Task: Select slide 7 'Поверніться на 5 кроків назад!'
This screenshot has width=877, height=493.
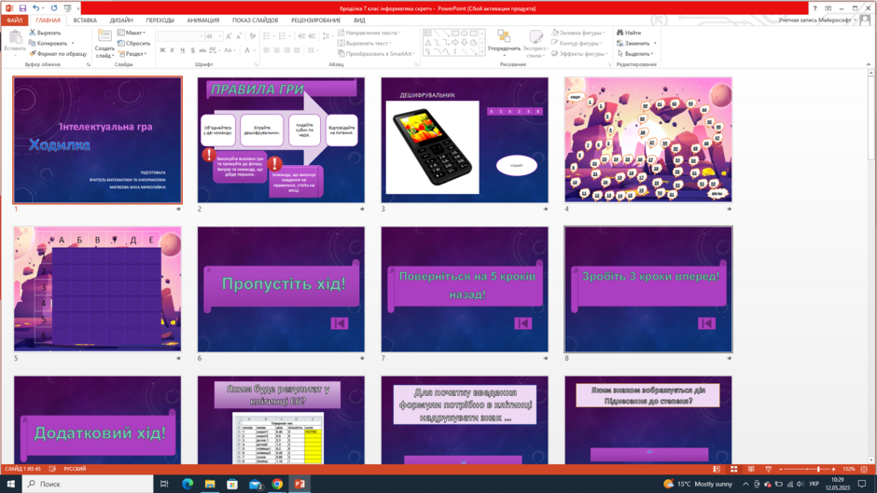Action: pos(465,289)
